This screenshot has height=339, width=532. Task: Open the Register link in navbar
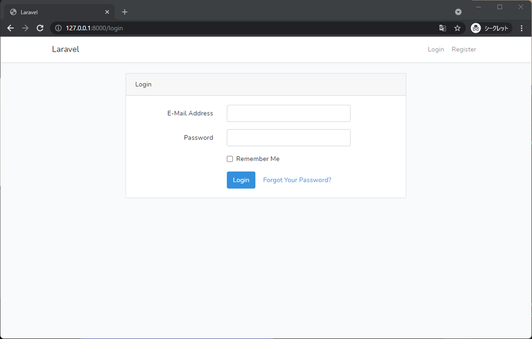pos(464,49)
